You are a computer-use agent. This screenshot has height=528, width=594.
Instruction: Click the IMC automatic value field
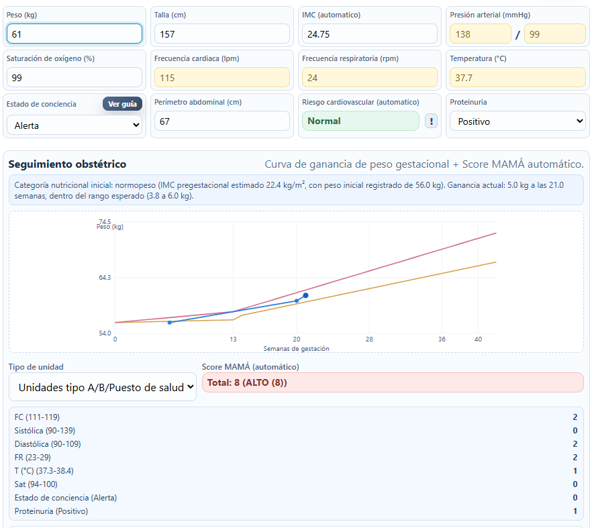coord(370,34)
